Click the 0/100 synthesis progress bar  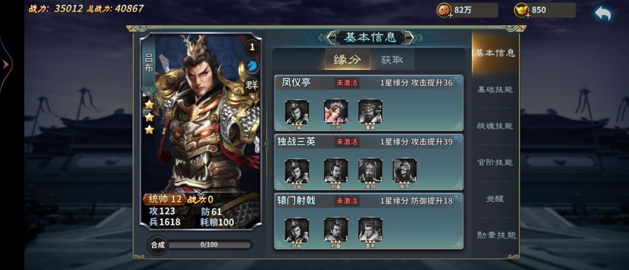pos(209,244)
